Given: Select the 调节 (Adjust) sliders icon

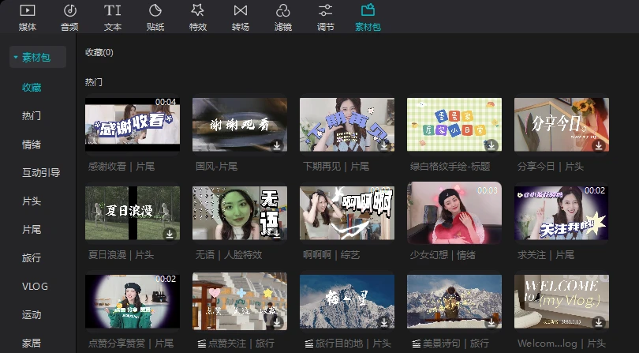Looking at the screenshot, I should click(x=325, y=11).
